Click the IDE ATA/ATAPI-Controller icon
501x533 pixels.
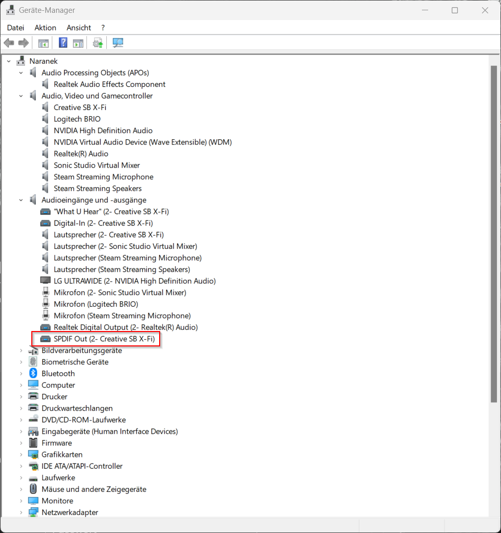tap(33, 466)
